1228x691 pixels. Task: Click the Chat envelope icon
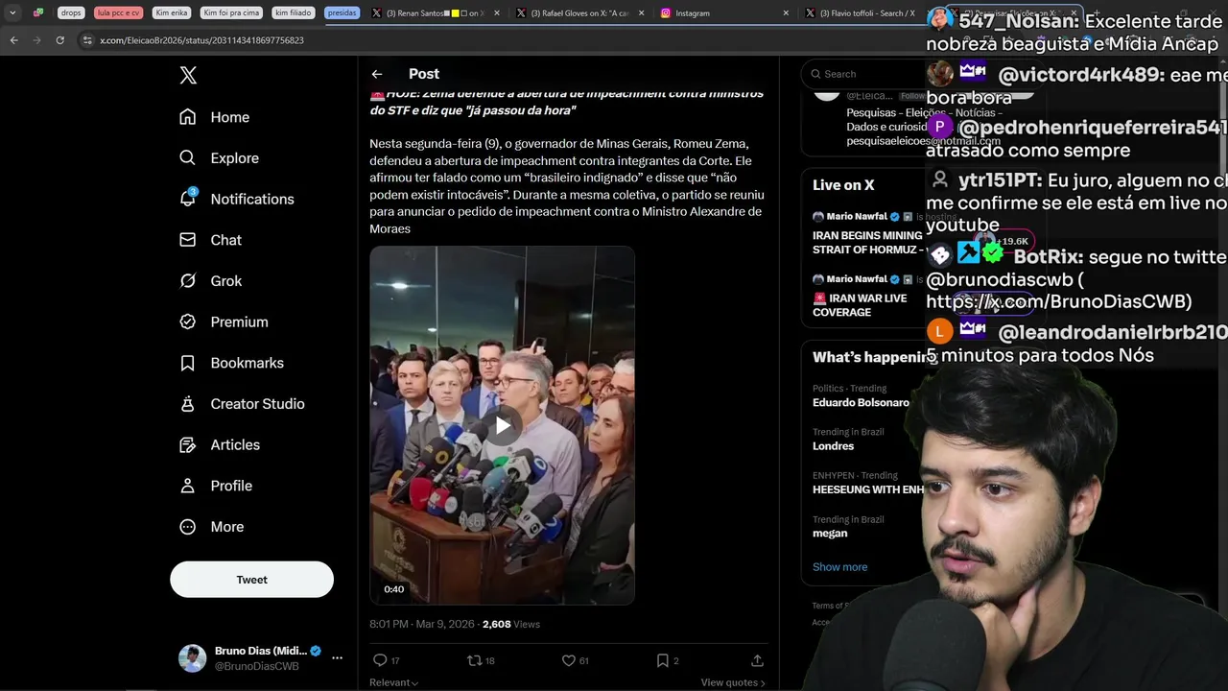(x=188, y=240)
